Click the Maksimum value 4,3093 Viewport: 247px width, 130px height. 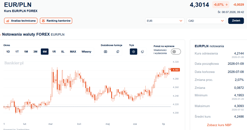pos(239,106)
